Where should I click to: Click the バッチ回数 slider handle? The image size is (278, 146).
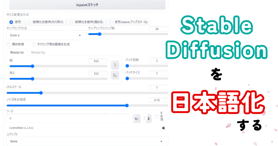(x=127, y=66)
